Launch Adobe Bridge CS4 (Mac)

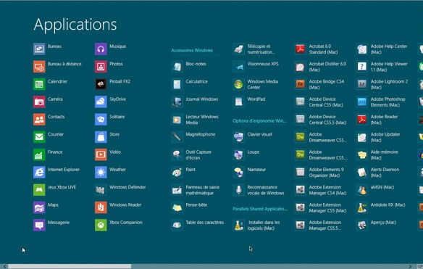pos(301,84)
